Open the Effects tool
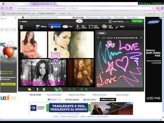164x123 pixels. [x=41, y=27]
